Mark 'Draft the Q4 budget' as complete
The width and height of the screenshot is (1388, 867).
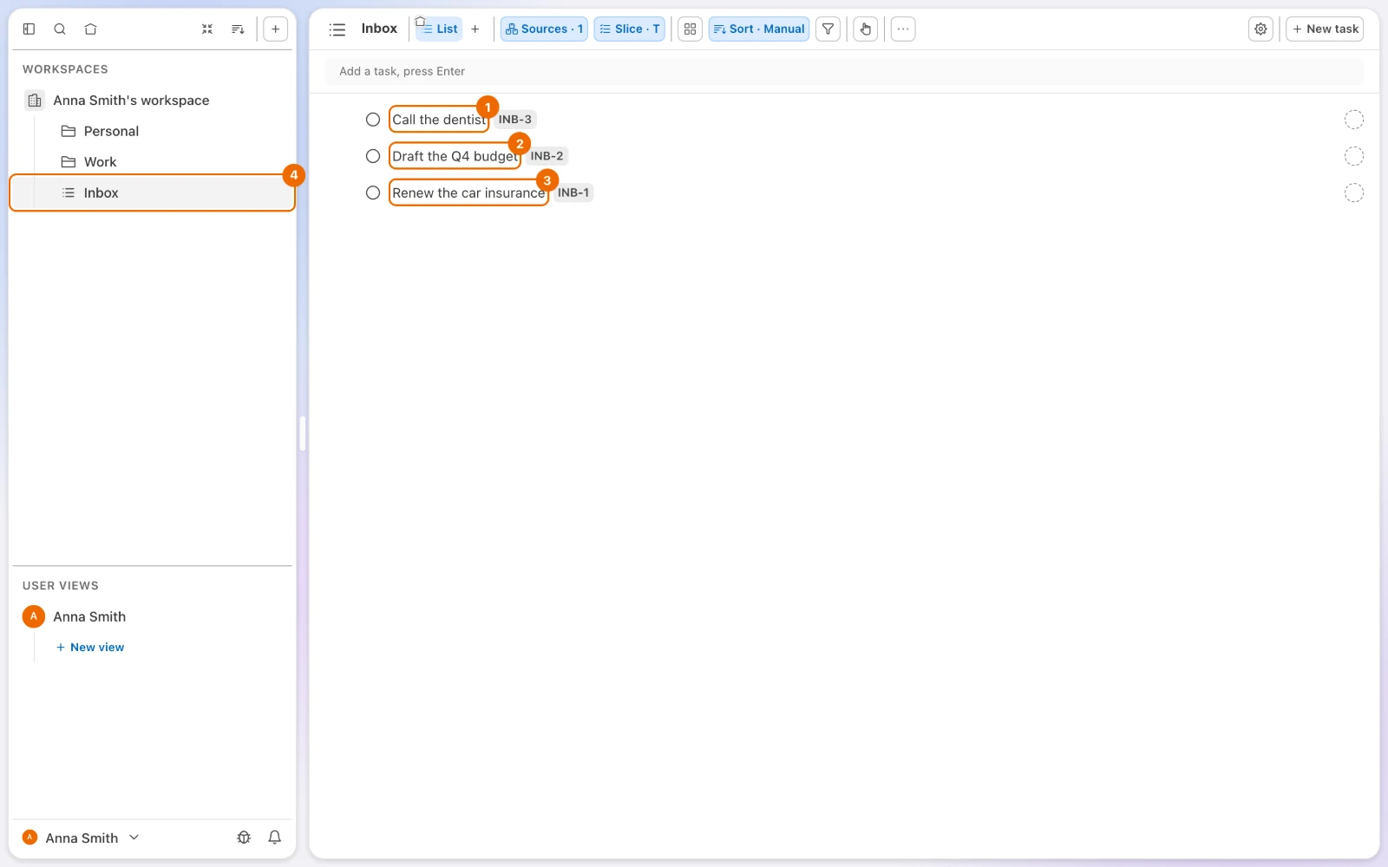tap(373, 156)
